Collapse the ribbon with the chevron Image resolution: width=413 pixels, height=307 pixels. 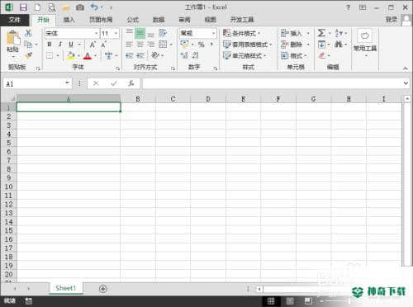pos(406,68)
